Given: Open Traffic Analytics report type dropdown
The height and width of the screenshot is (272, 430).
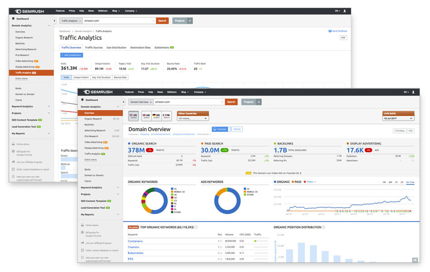Looking at the screenshot, I should click(x=71, y=21).
